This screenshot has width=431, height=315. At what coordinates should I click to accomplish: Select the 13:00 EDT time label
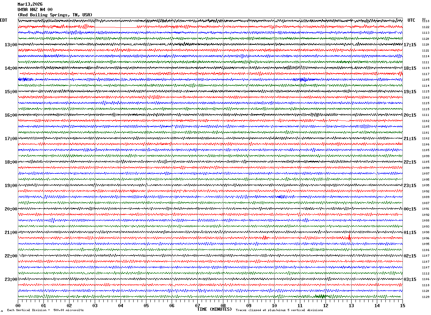click(x=11, y=45)
